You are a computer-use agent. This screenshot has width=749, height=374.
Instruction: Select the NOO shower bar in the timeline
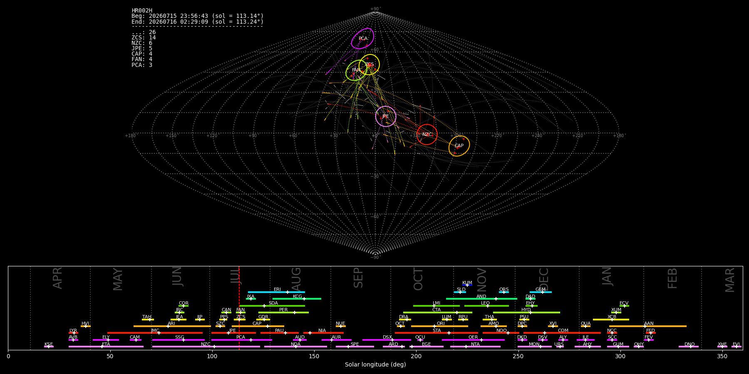click(501, 333)
